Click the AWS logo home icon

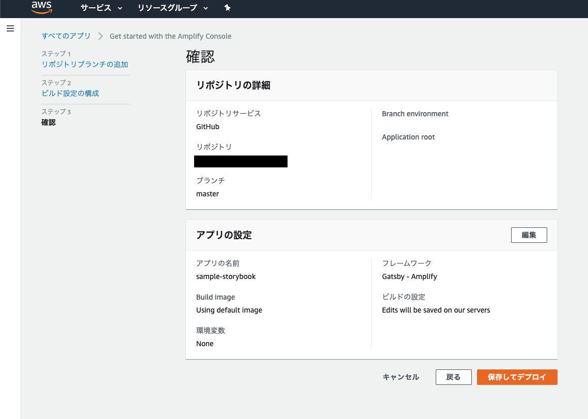pyautogui.click(x=42, y=7)
